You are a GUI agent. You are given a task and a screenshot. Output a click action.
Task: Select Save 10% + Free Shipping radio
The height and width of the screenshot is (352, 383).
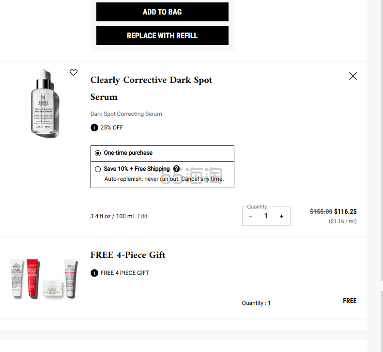(98, 169)
